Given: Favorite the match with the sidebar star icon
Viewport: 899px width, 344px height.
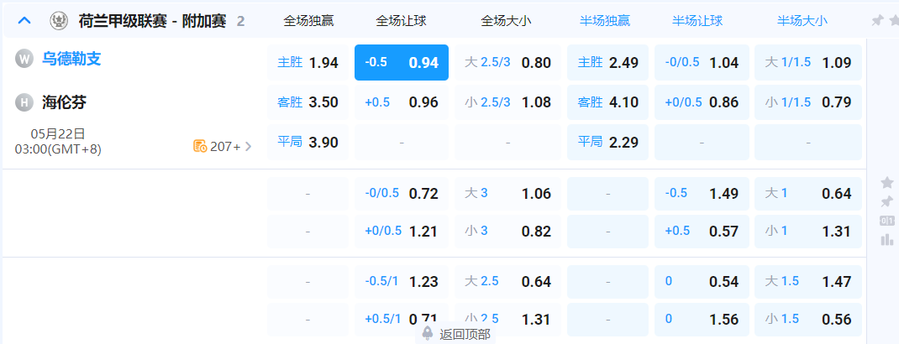Looking at the screenshot, I should point(886,183).
